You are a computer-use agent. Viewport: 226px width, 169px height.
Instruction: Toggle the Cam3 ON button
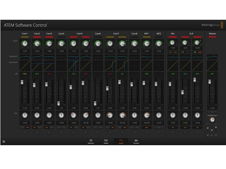coord(46,127)
